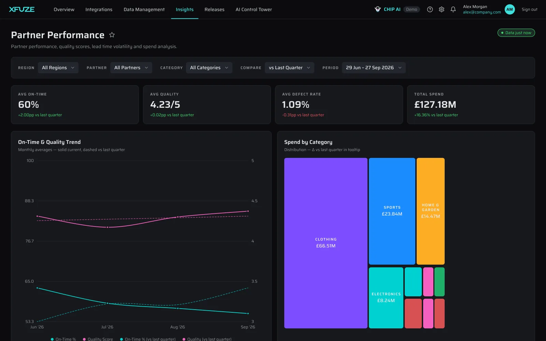The height and width of the screenshot is (341, 546).
Task: Click the Data just now status pill
Action: pyautogui.click(x=516, y=33)
